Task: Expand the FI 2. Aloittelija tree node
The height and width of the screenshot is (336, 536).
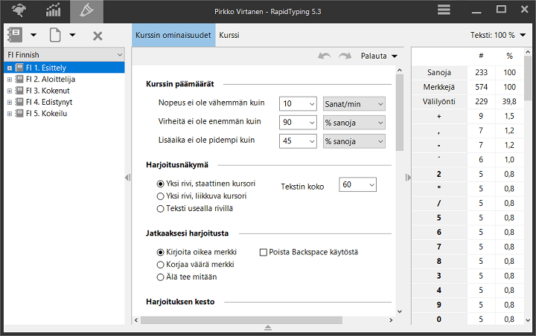Action: tap(10, 80)
